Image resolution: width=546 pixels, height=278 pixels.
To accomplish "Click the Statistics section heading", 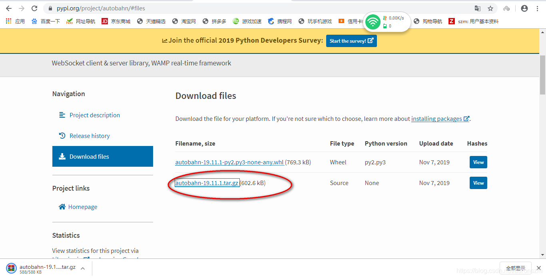I will point(66,235).
